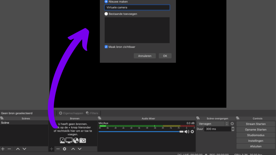Image resolution: width=276 pixels, height=155 pixels.
Task: Open source properties gear in Bronnen
Action: (x=65, y=149)
